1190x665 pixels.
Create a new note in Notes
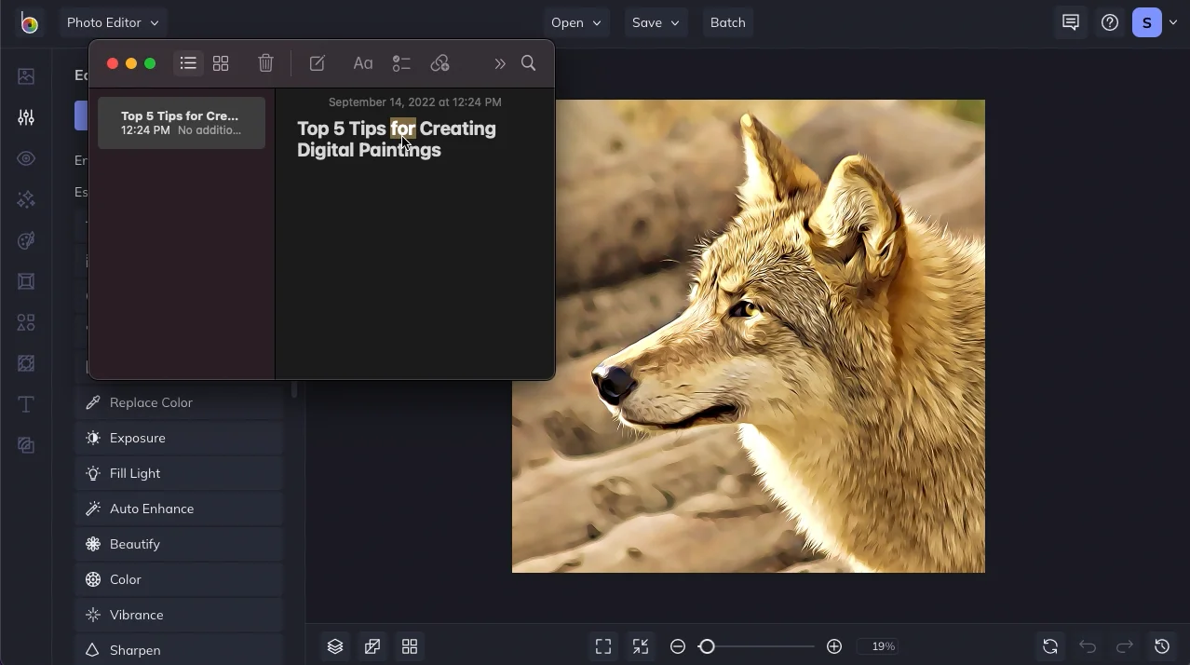coord(317,63)
